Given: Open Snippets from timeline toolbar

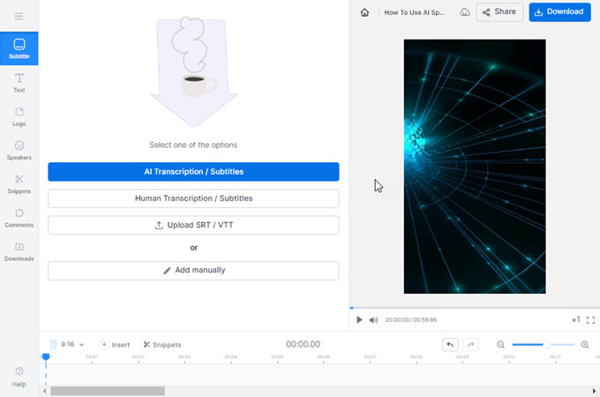Looking at the screenshot, I should coord(162,345).
